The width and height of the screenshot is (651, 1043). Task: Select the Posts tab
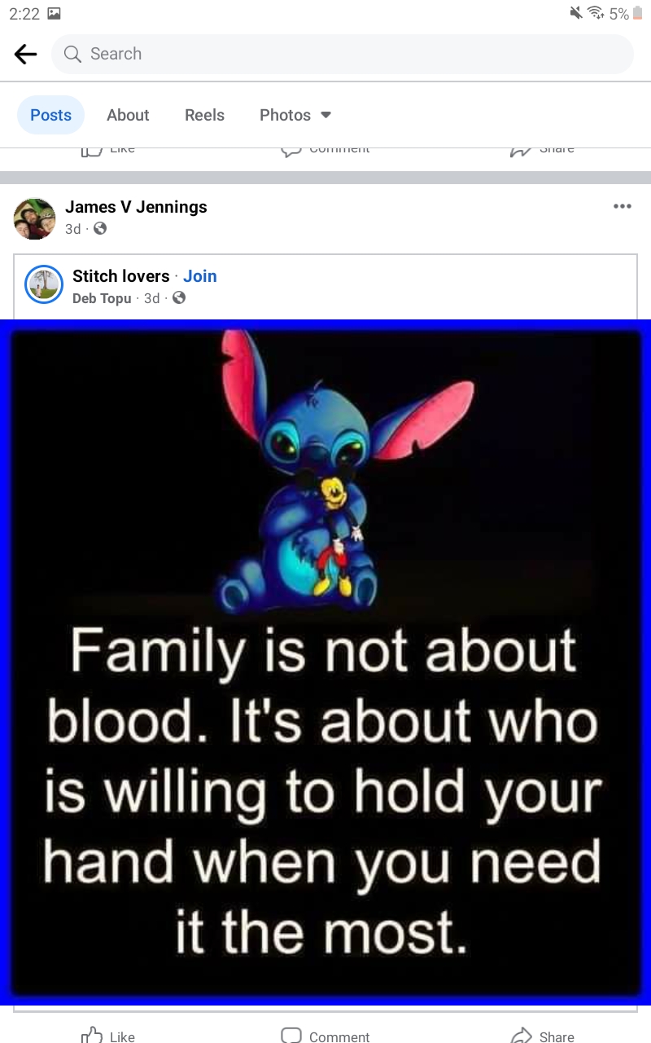coord(51,115)
